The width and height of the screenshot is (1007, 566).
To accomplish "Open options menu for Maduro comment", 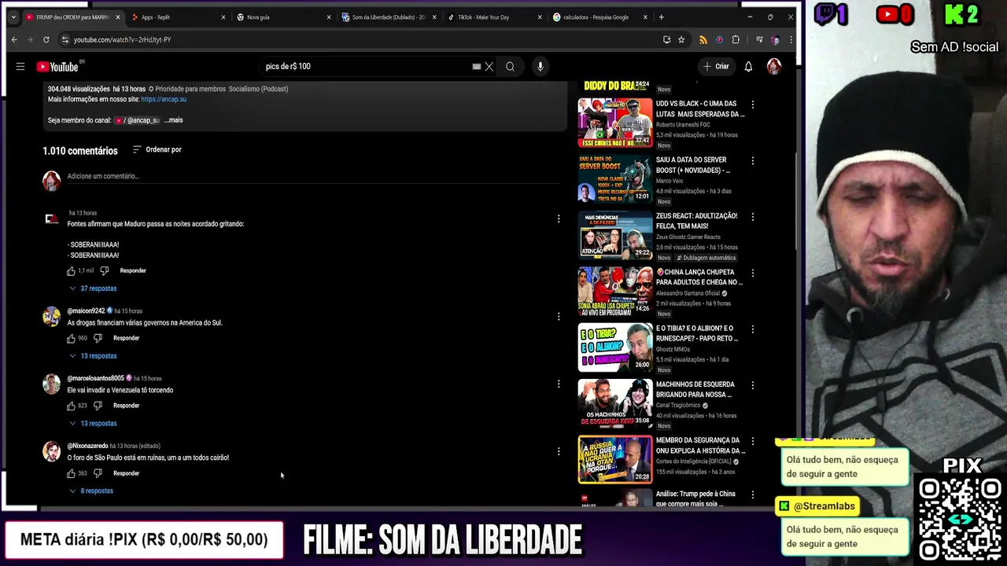I will tap(559, 219).
